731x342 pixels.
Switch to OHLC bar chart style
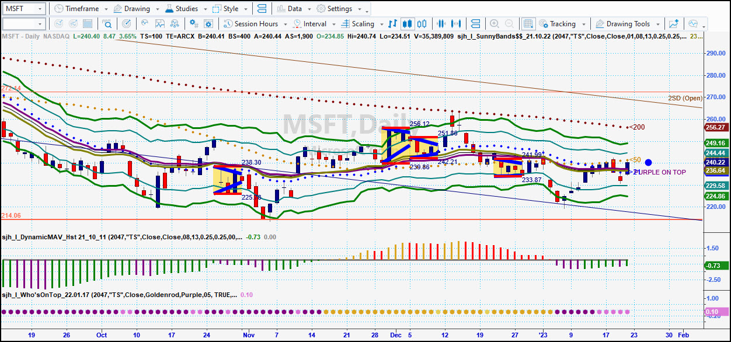[x=392, y=24]
